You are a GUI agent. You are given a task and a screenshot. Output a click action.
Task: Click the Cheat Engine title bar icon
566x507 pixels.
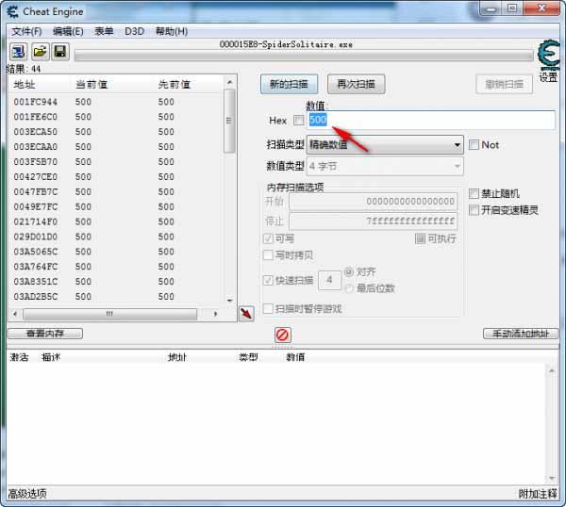coord(13,11)
